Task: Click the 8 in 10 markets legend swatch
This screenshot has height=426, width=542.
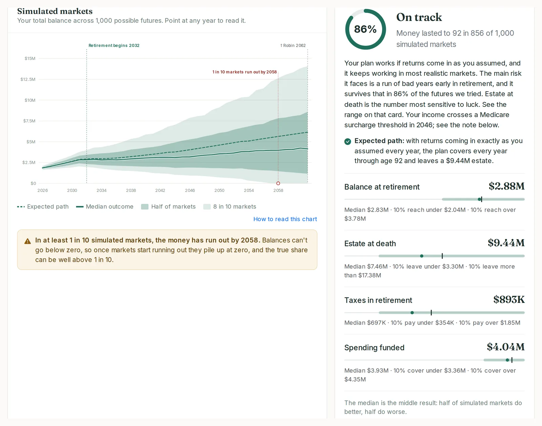Action: 207,207
